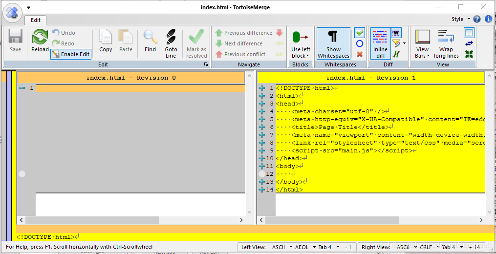Screen dimensions: 496x254
Task: Toggle Enable Edit
Action: coord(71,54)
